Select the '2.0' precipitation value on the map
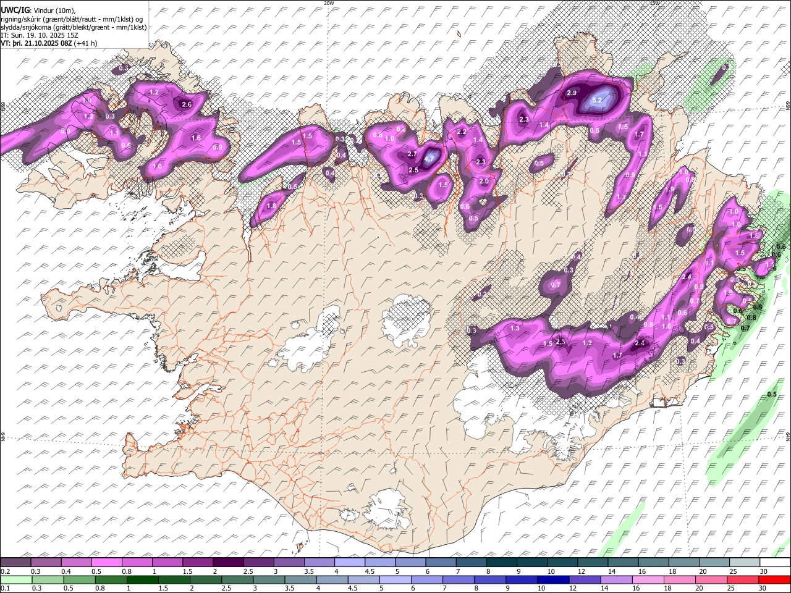 point(484,182)
